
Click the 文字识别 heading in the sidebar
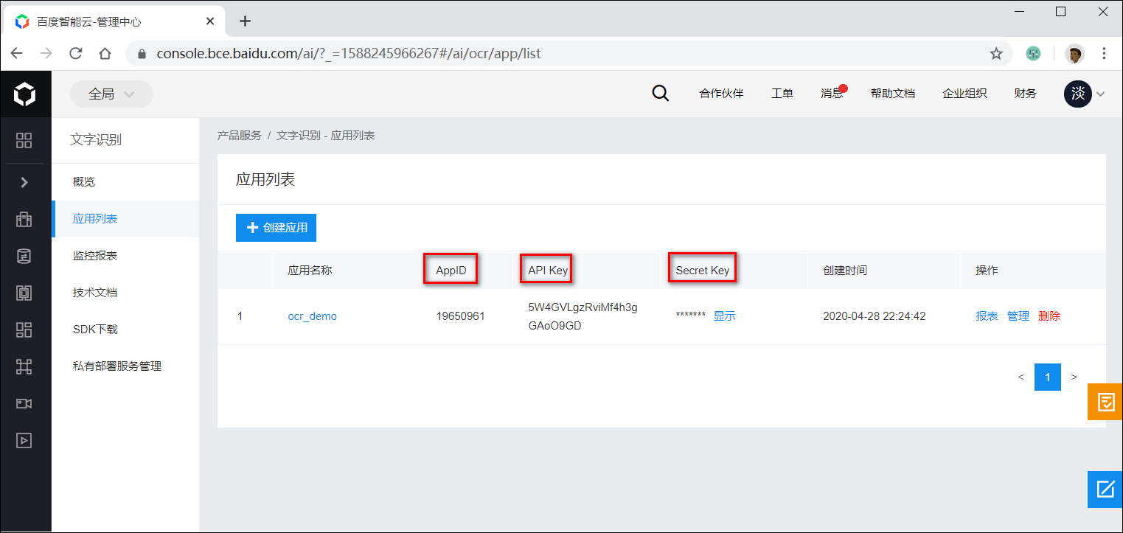[x=96, y=140]
